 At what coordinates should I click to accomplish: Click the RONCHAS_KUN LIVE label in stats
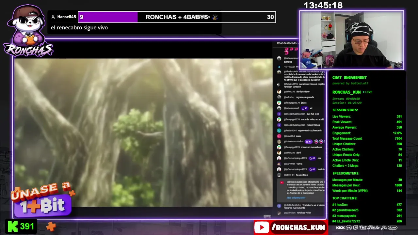352,92
